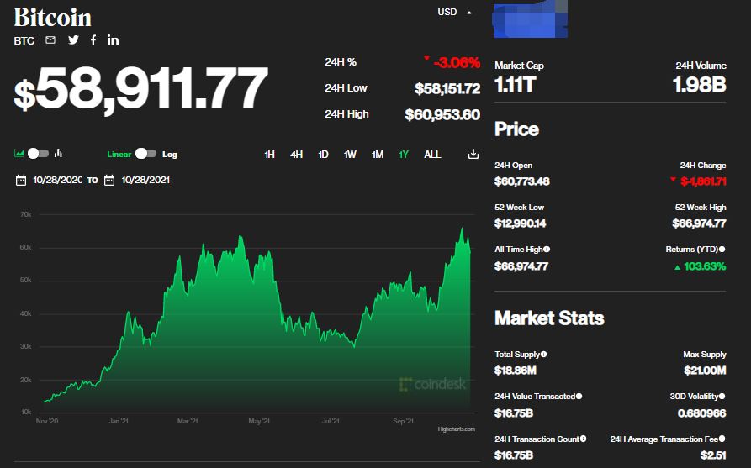The width and height of the screenshot is (751, 468).
Task: Click the BTC ticker label
Action: (x=24, y=40)
